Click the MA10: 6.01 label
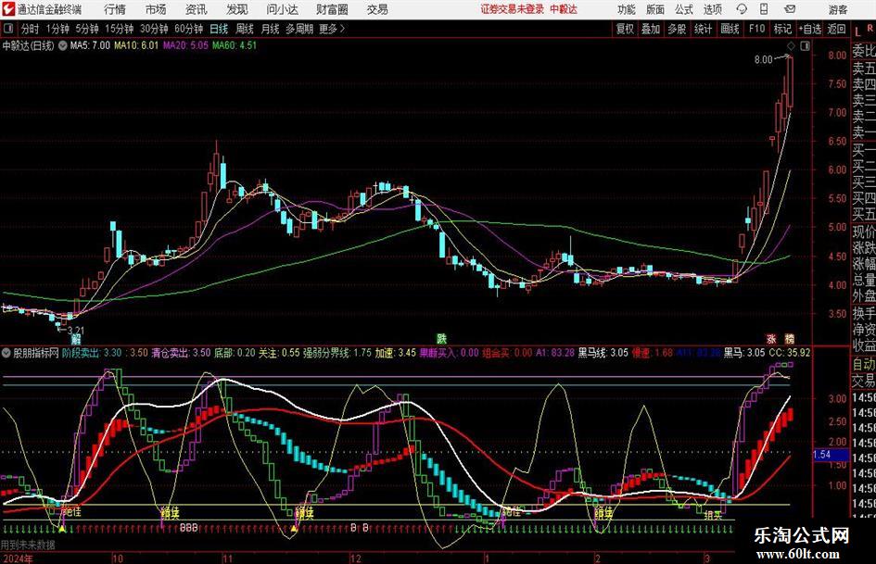 pyautogui.click(x=136, y=45)
